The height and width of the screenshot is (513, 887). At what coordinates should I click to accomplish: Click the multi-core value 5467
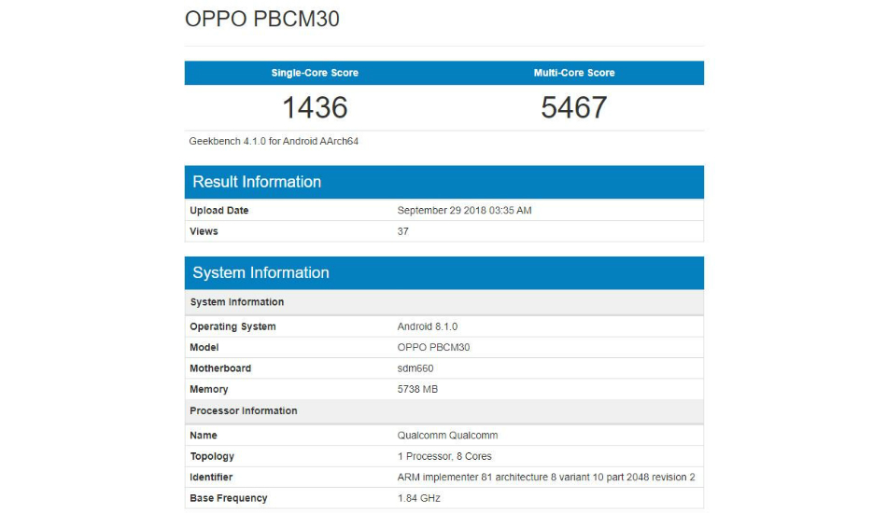(574, 107)
